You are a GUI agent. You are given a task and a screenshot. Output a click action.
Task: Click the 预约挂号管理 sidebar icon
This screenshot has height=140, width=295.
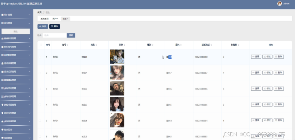point(3,46)
